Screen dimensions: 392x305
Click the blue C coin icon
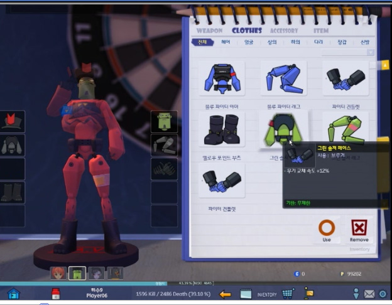pos(297,274)
